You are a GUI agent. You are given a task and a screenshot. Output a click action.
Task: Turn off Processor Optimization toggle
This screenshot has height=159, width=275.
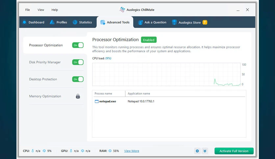coord(78,45)
